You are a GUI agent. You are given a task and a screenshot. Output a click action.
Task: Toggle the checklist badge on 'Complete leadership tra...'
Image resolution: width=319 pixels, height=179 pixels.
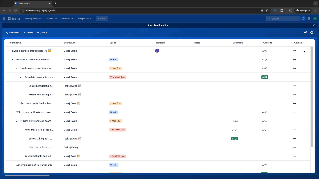click(265, 77)
